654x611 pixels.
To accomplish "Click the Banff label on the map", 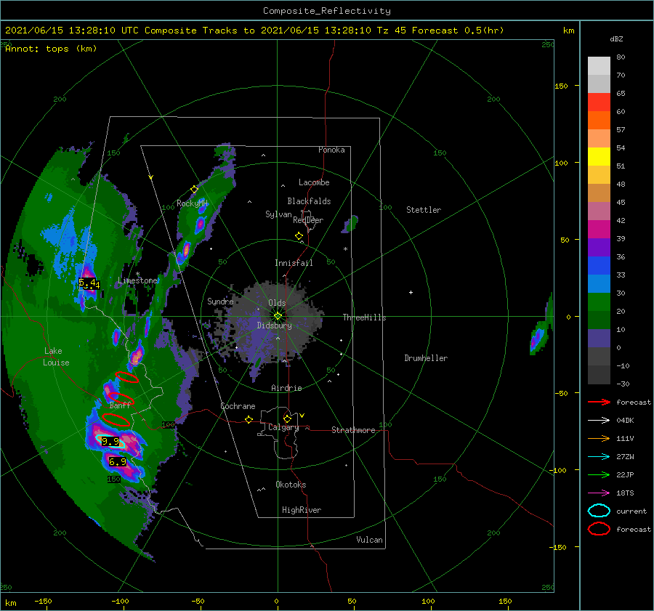I will pos(120,405).
